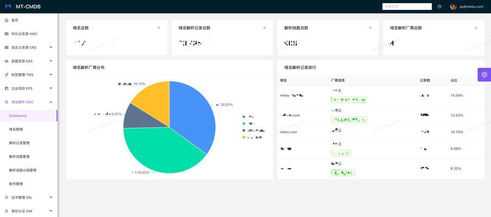Click the 厂商信息 column header

[x=338, y=81]
